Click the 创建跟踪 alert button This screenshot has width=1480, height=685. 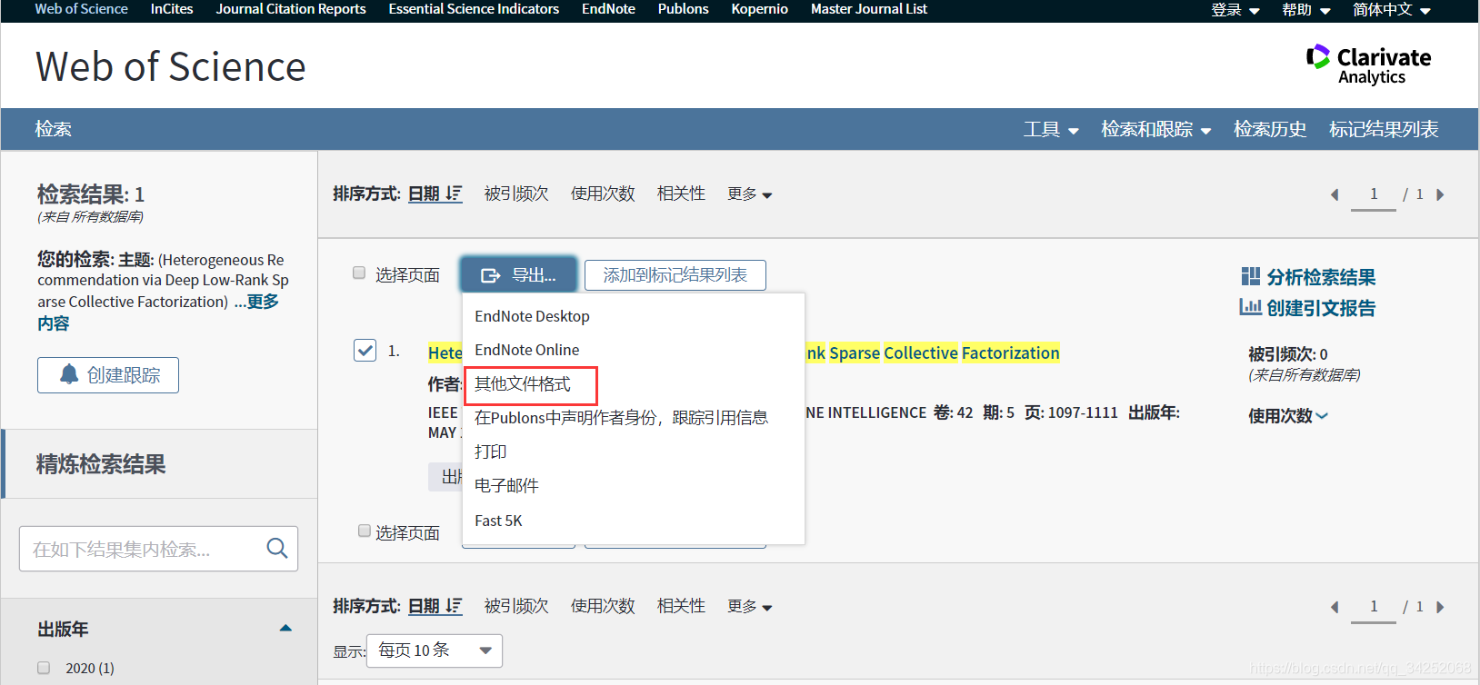(108, 375)
